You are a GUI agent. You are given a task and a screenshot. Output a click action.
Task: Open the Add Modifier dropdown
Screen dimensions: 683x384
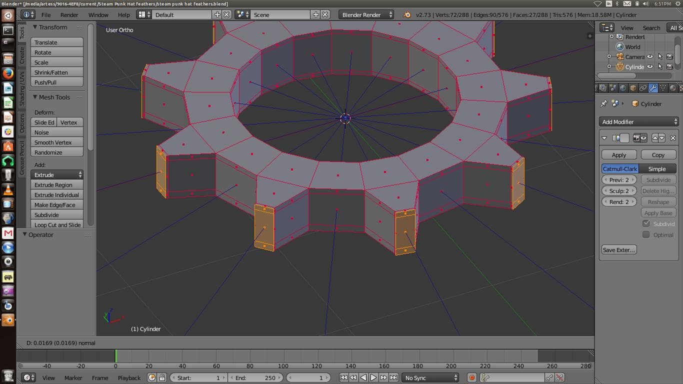[x=638, y=121]
